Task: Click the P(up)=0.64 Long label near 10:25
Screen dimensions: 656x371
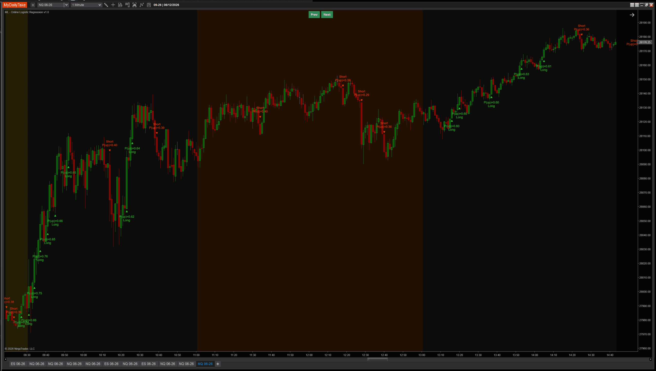Action: pyautogui.click(x=132, y=150)
